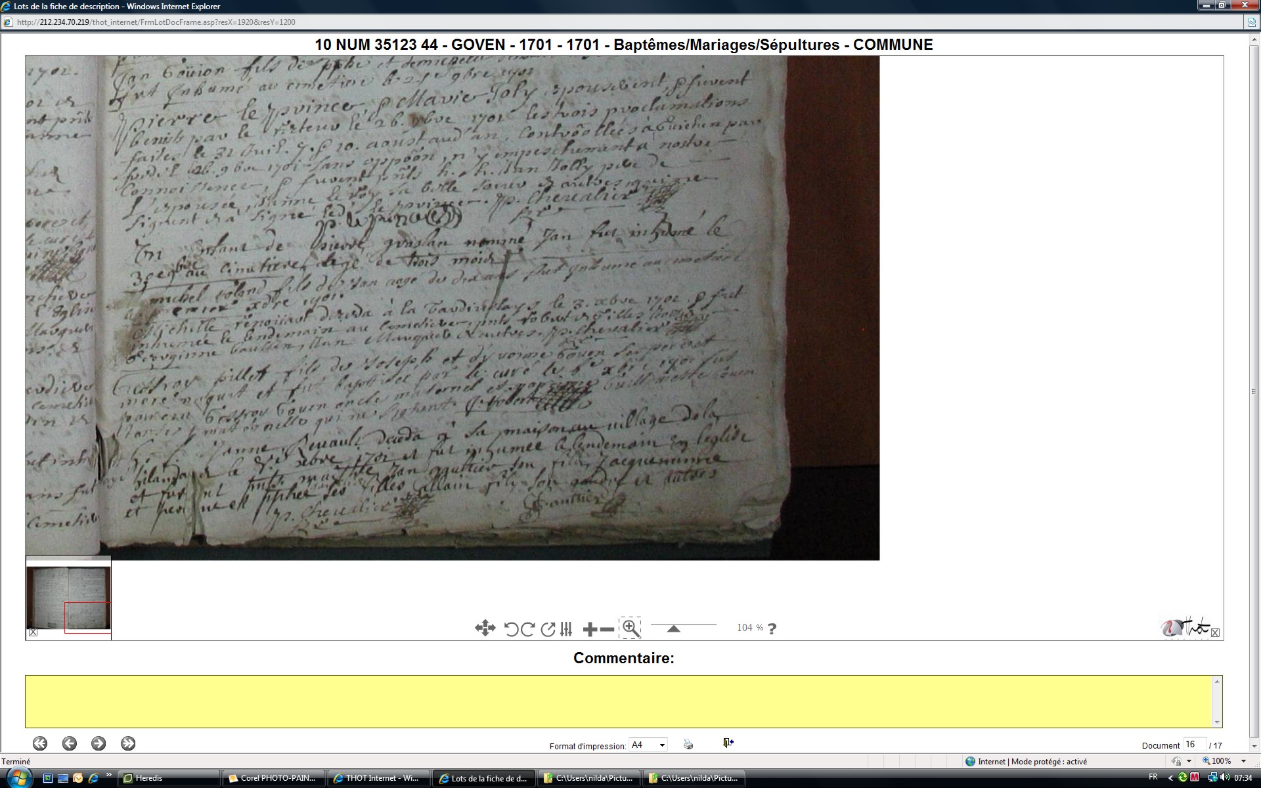1261x788 pixels.
Task: Activate magnifier zoom area tool
Action: tap(630, 628)
